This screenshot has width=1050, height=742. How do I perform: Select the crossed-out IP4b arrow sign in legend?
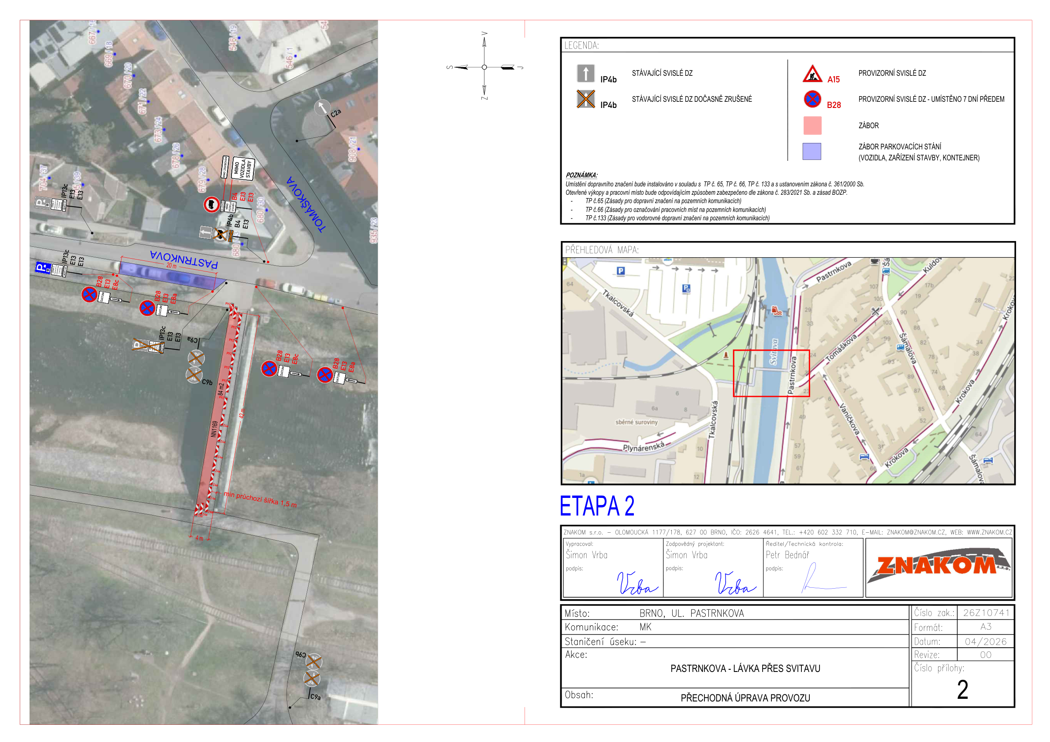coord(585,99)
